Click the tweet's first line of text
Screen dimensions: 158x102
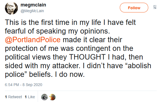pyautogui.click(x=70, y=22)
